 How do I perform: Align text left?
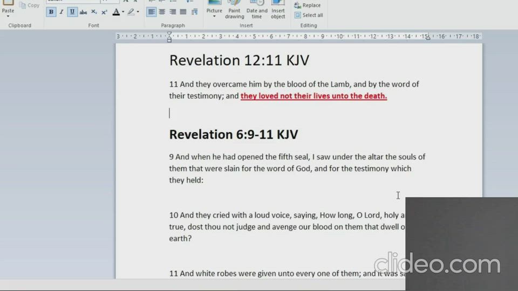pyautogui.click(x=152, y=12)
